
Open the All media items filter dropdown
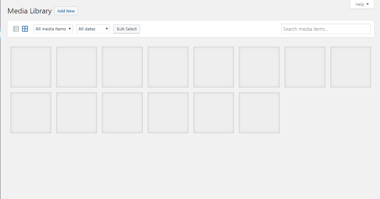[53, 28]
